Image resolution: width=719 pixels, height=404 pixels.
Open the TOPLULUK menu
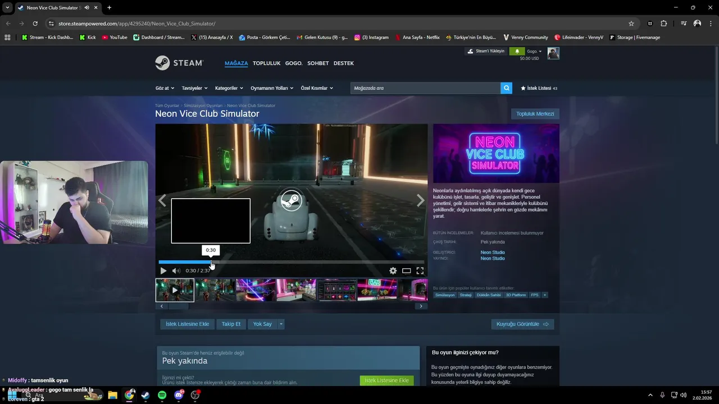click(266, 63)
